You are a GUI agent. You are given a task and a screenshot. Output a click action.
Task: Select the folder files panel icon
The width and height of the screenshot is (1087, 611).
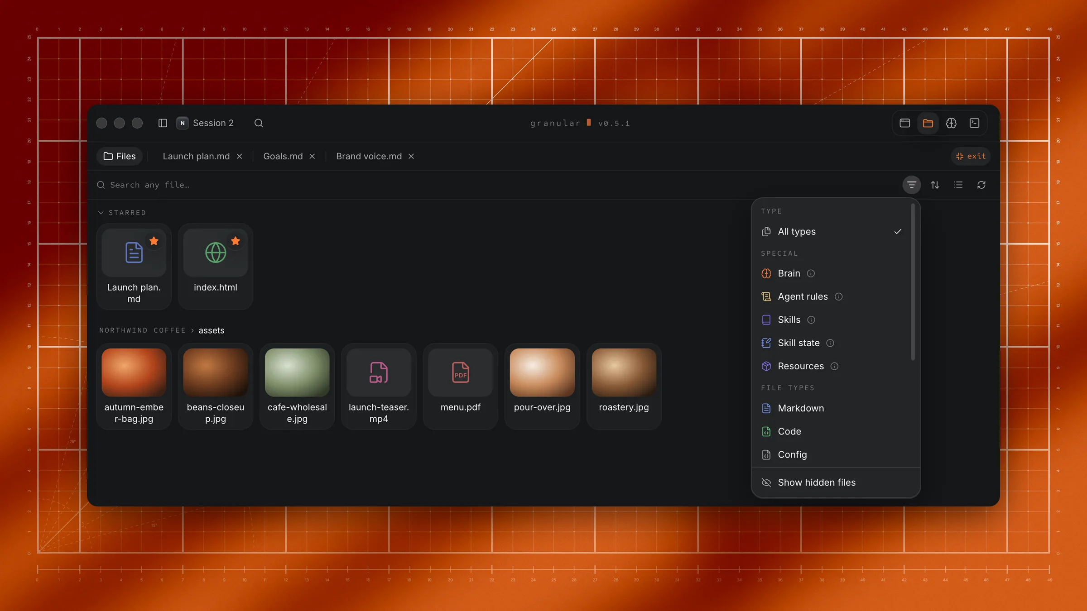tap(928, 123)
